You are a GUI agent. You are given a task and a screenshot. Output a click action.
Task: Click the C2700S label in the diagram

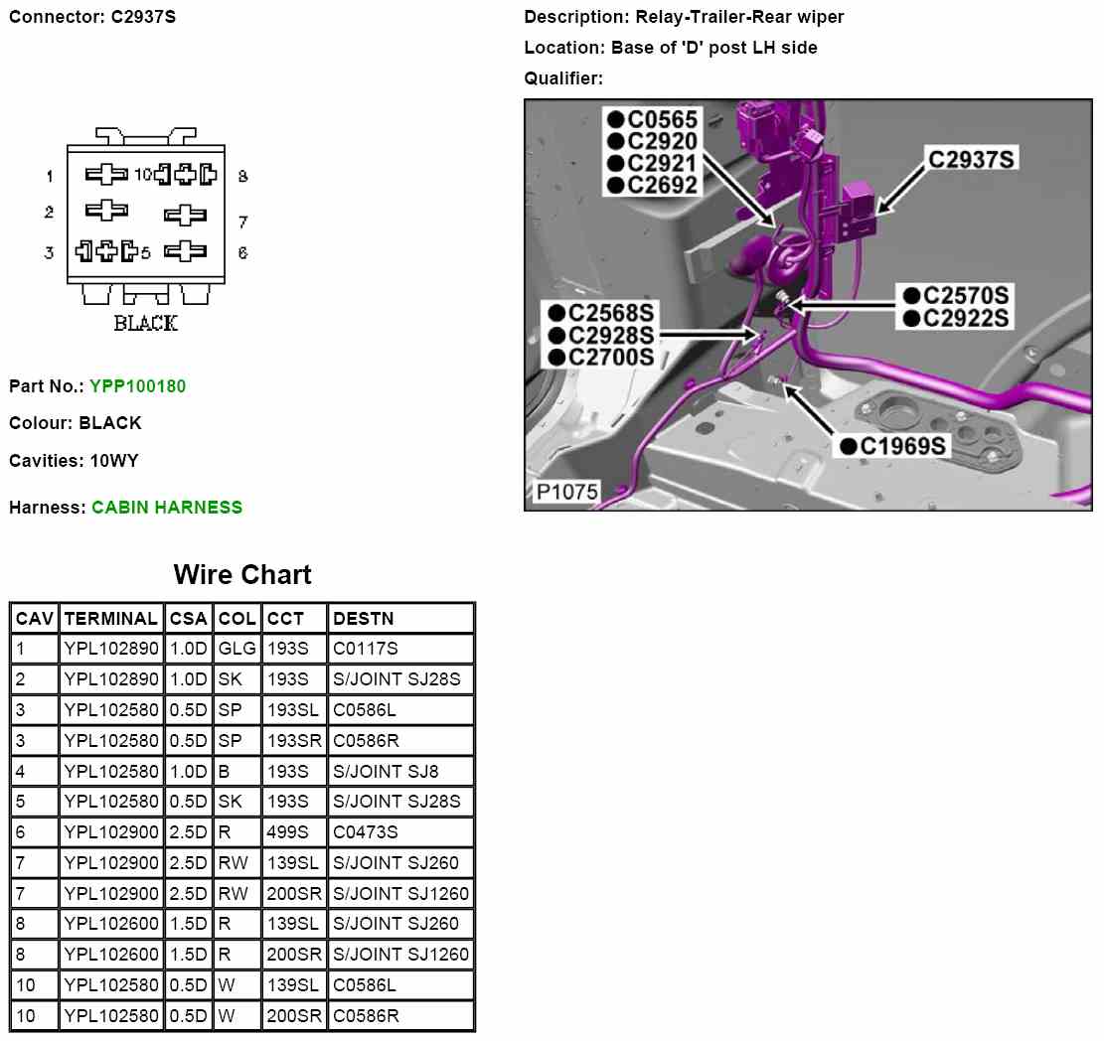610,357
